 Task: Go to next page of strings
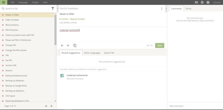(x=51, y=106)
